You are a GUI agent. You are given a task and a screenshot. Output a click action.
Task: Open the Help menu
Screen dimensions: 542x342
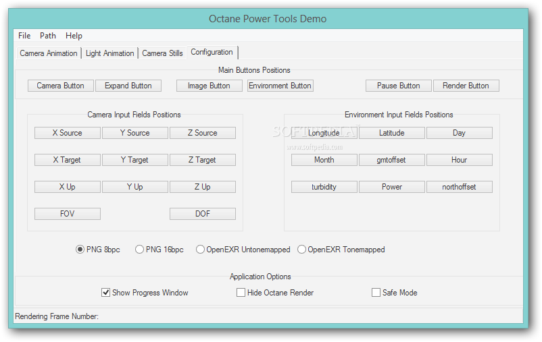click(74, 36)
